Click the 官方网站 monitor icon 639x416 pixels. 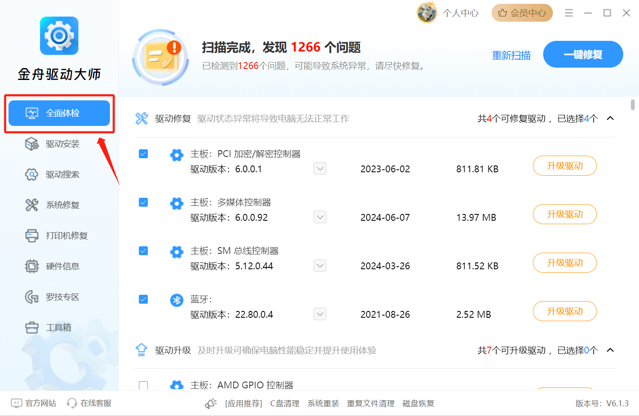coord(17,403)
